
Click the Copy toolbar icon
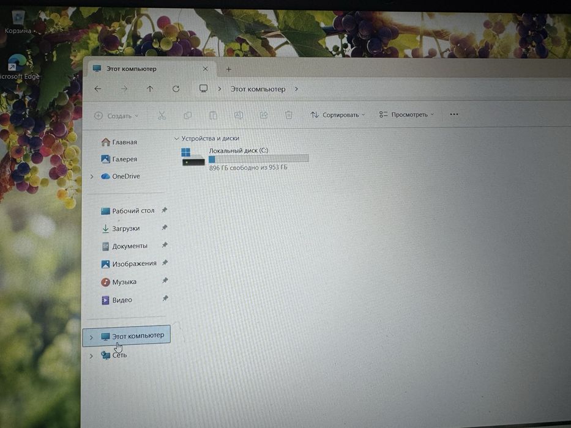[x=187, y=116]
